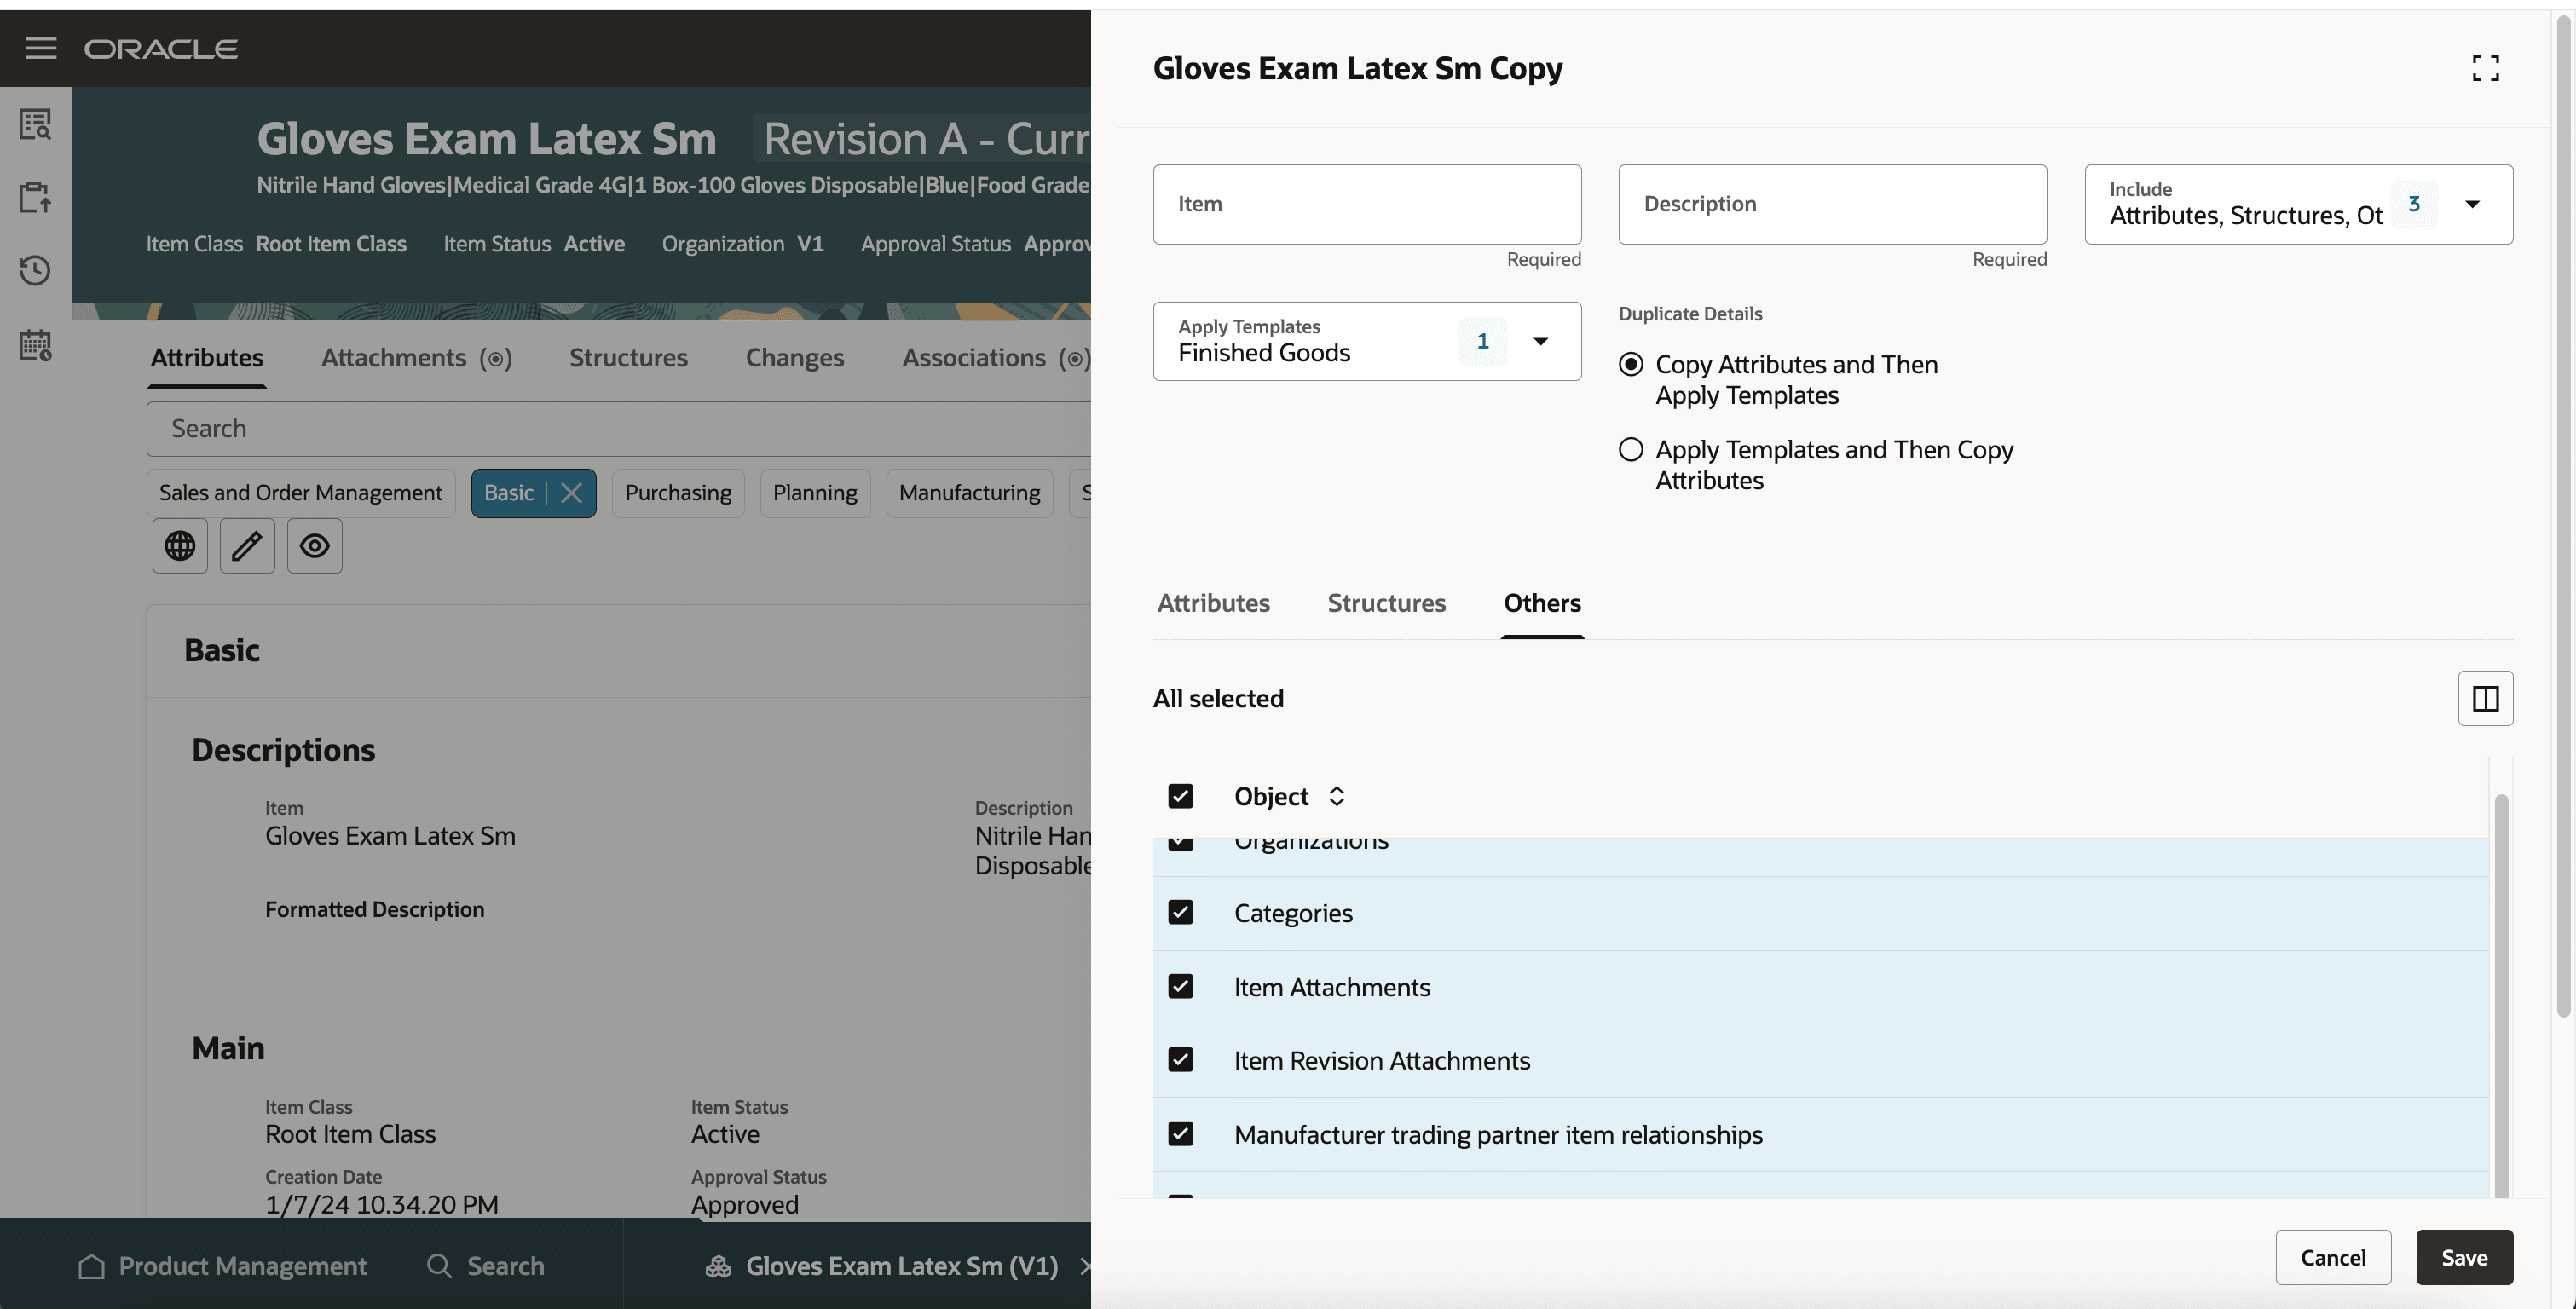
Task: Open the column layout icon button
Action: (x=2485, y=698)
